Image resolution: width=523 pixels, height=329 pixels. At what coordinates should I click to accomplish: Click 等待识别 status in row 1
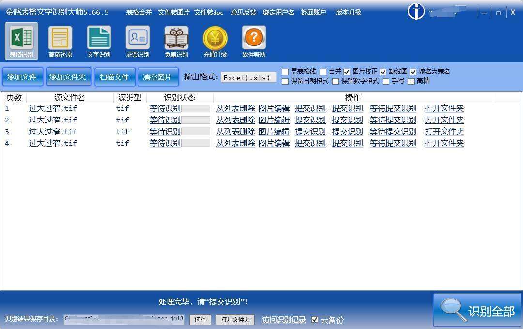click(165, 108)
